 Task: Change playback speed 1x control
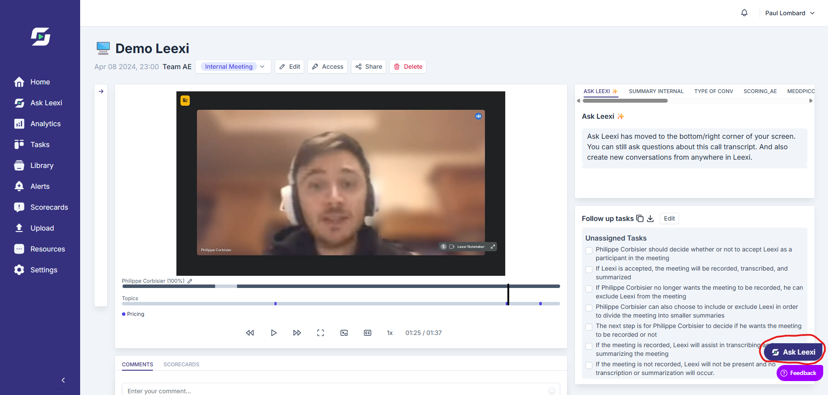coord(390,333)
